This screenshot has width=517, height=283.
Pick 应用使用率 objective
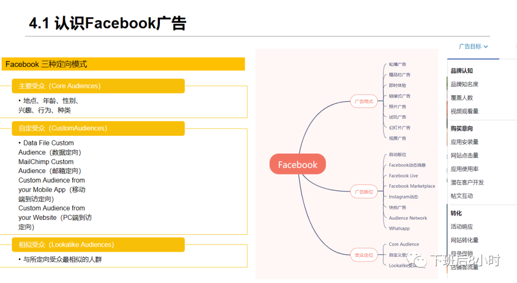point(464,169)
